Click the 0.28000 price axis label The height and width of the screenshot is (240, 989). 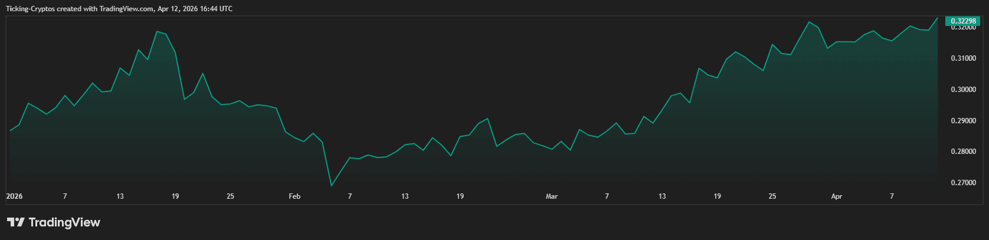[963, 152]
